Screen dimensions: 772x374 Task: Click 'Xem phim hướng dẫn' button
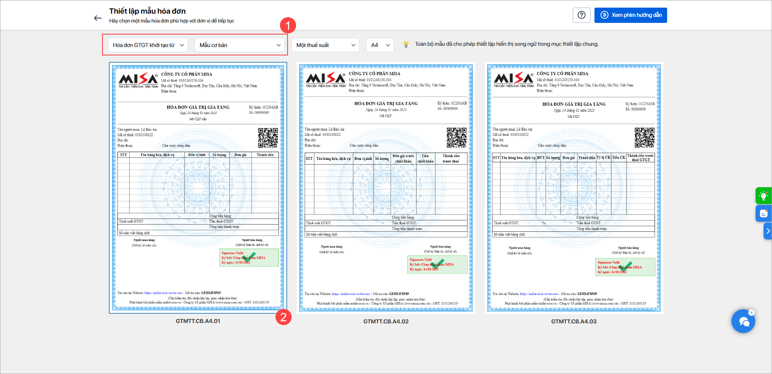pyautogui.click(x=631, y=15)
